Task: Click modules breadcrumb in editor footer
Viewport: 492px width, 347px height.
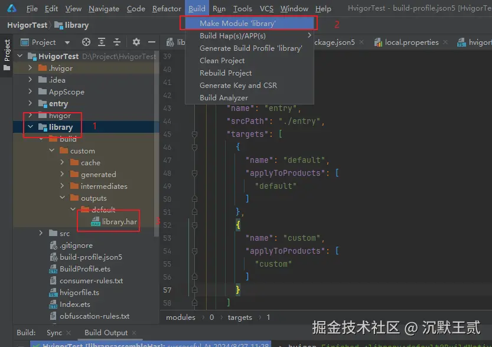Action: (x=180, y=317)
